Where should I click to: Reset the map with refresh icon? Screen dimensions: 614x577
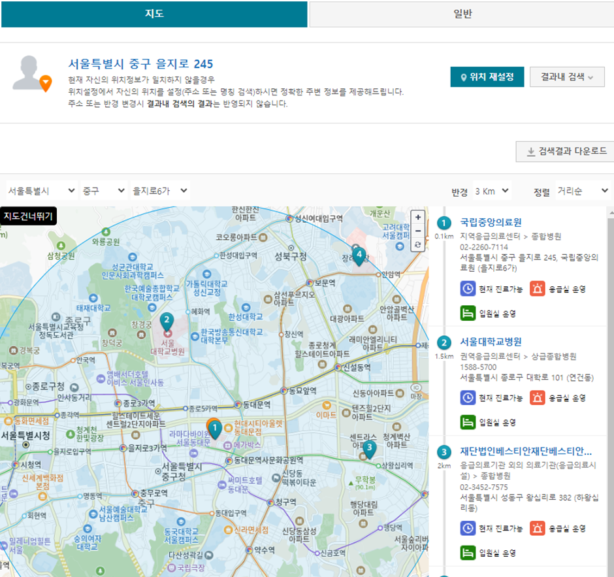(x=418, y=245)
